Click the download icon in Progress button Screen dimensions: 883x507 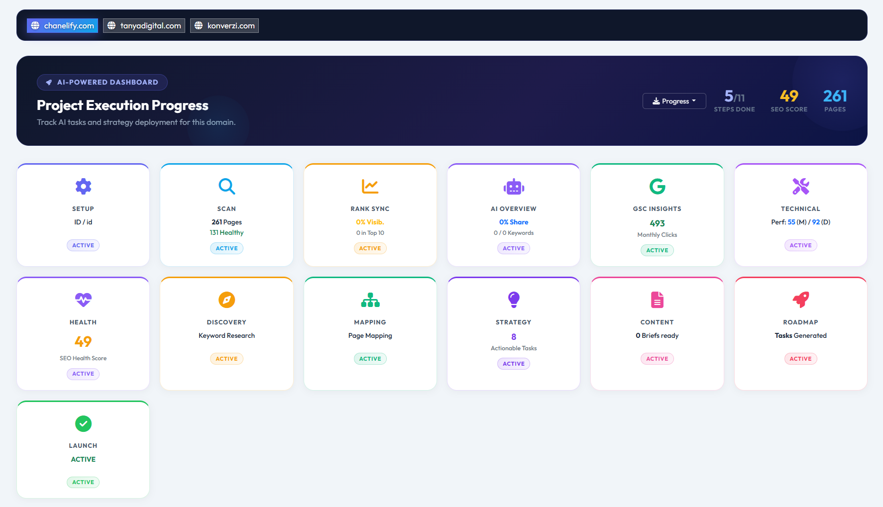click(x=656, y=101)
